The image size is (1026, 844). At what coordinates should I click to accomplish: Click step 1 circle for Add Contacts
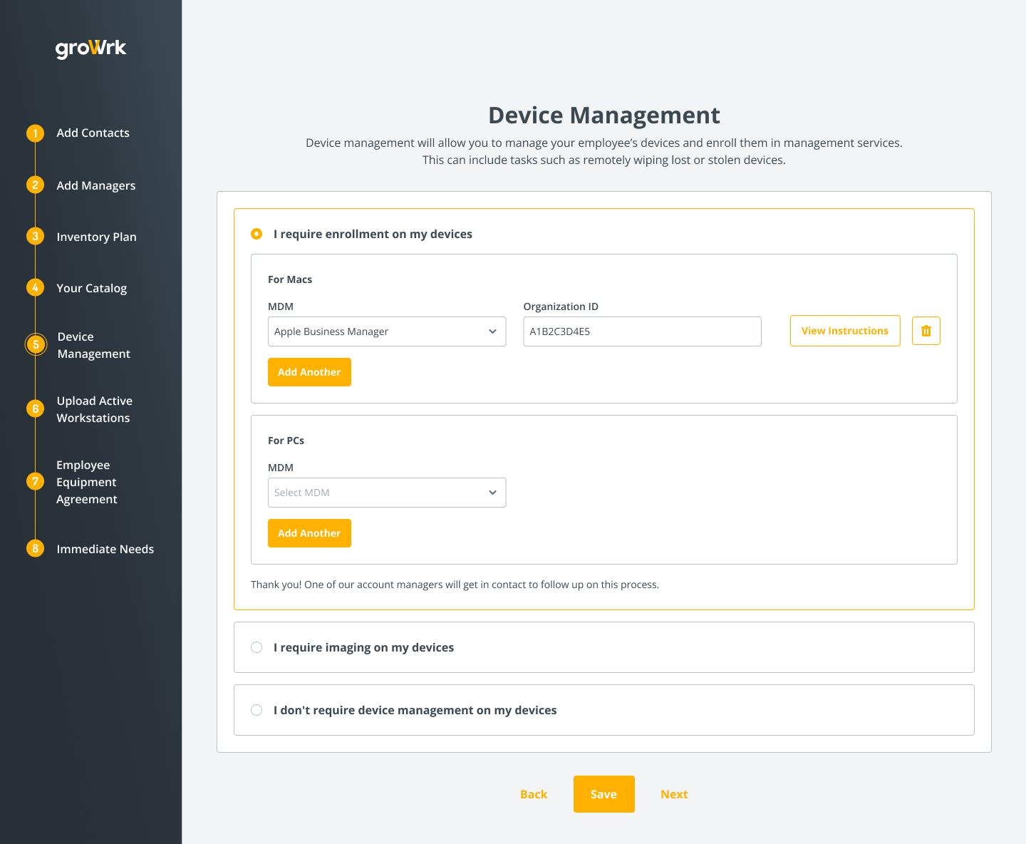point(35,133)
